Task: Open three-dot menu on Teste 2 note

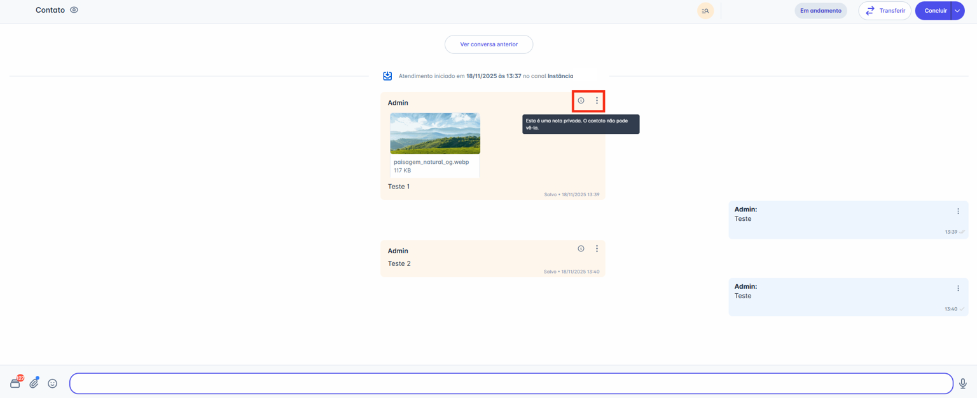Action: point(597,249)
